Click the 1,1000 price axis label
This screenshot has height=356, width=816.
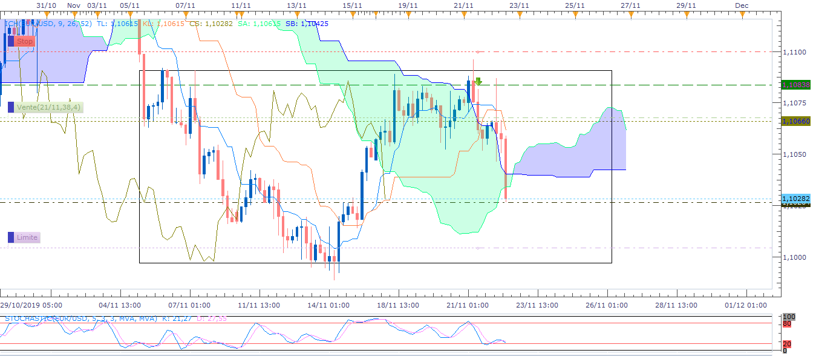tap(794, 257)
